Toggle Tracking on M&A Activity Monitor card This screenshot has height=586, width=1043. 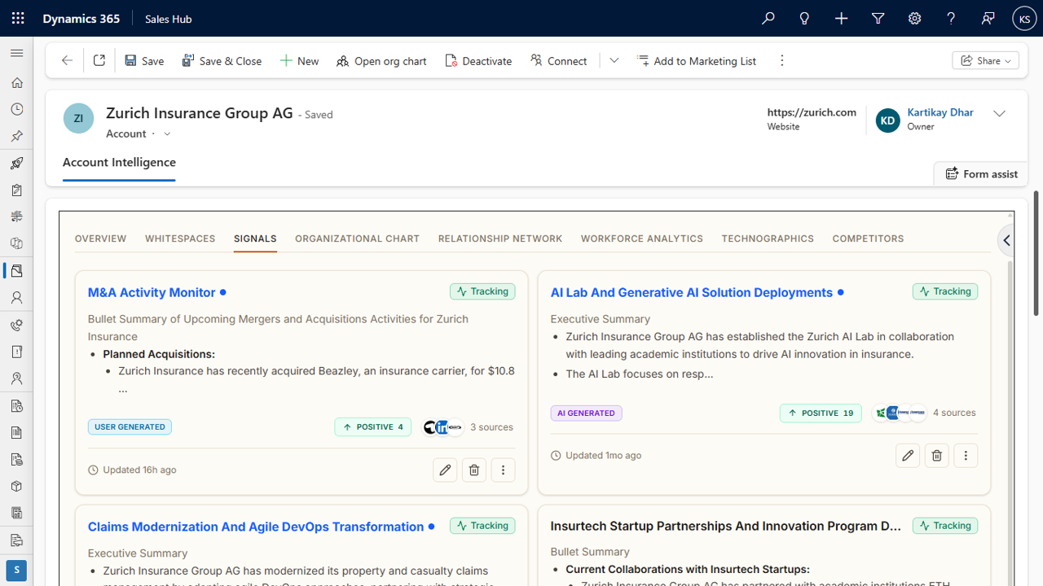coord(482,291)
